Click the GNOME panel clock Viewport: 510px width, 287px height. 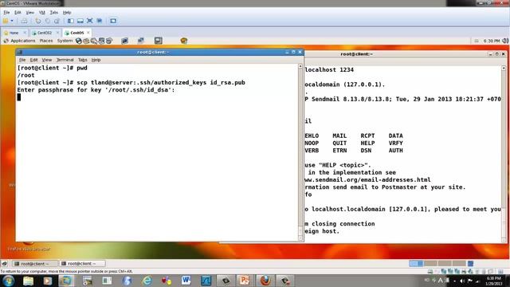click(491, 41)
